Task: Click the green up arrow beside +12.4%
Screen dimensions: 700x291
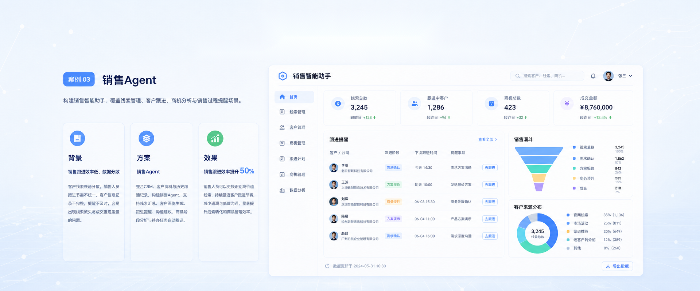Action: (x=610, y=117)
